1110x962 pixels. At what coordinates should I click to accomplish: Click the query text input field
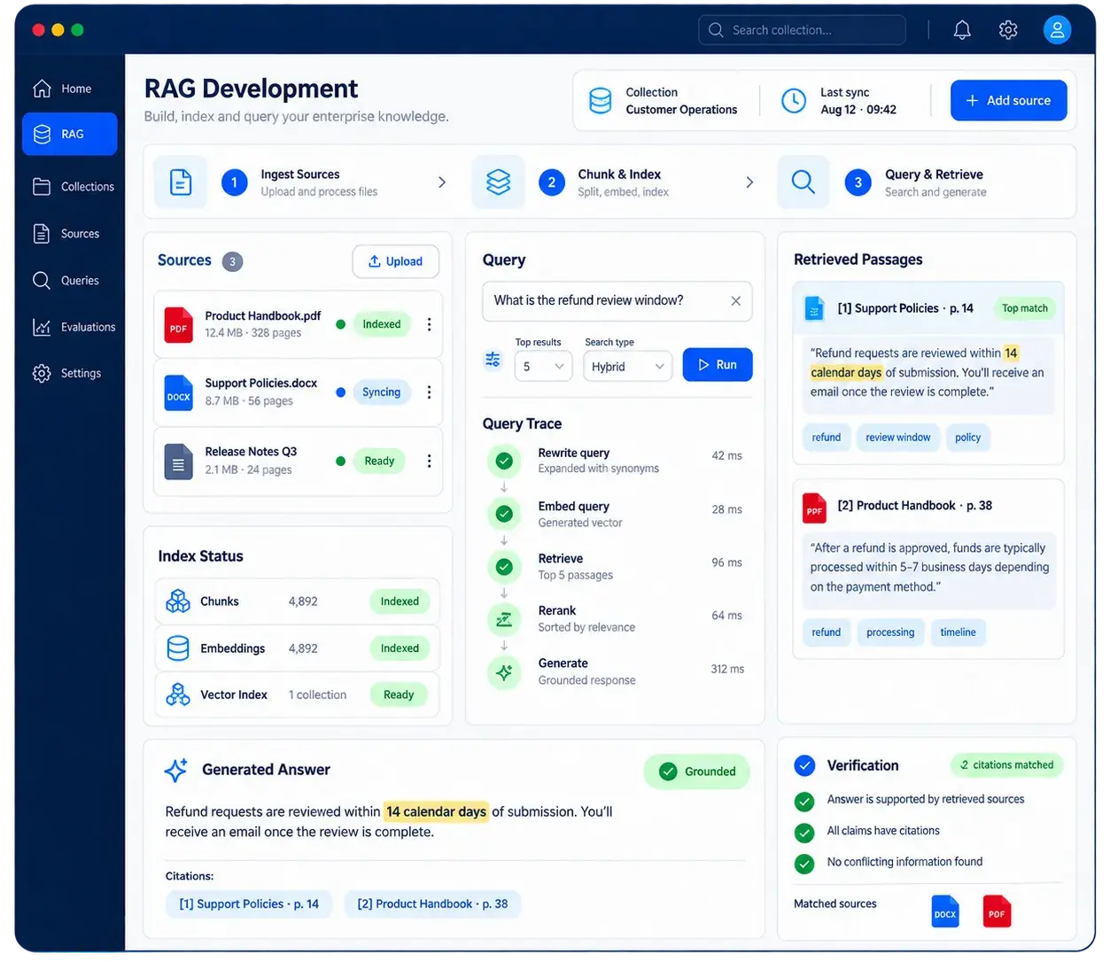click(x=617, y=301)
